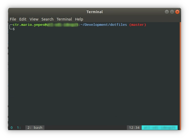This screenshot has width=189, height=138.
Task: Open the Terminal menu
Action: 64,19
